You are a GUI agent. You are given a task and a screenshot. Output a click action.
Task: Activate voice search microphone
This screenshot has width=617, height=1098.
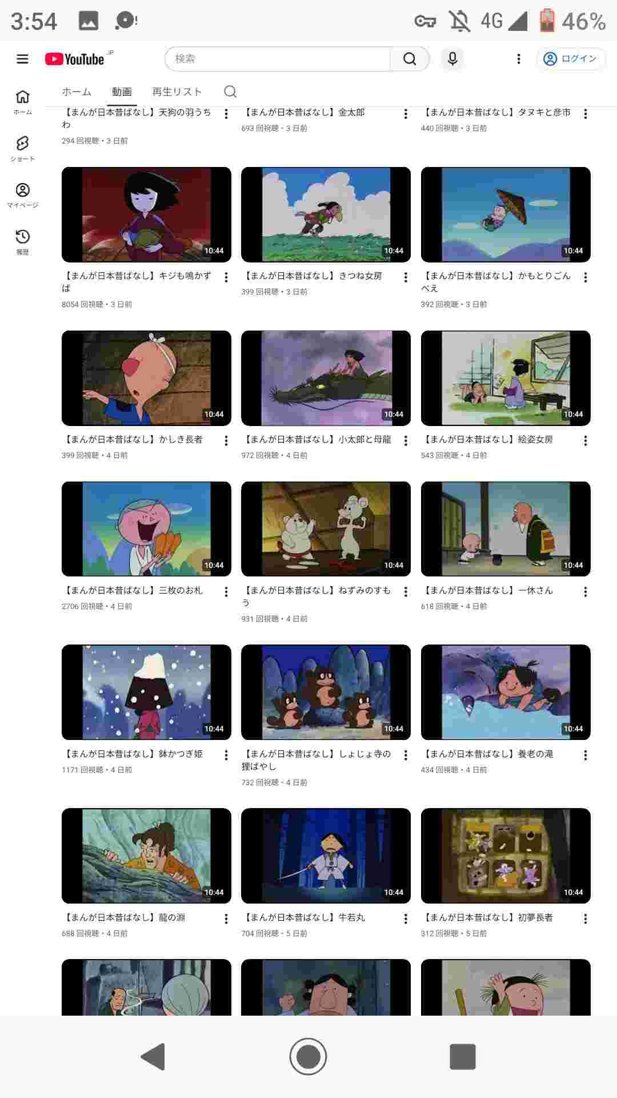click(452, 59)
